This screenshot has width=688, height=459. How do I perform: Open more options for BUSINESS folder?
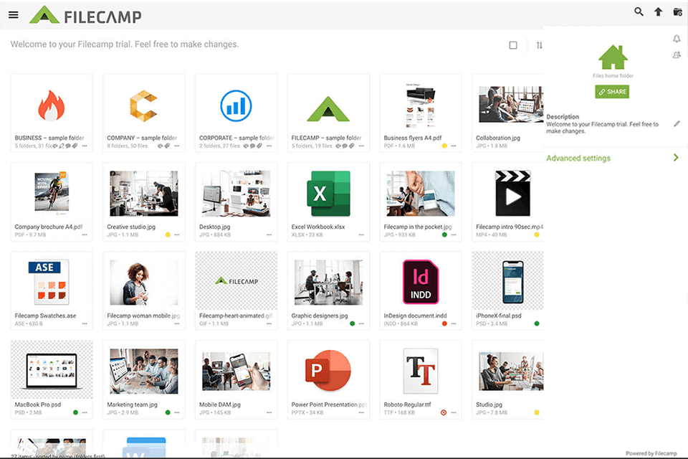(85, 146)
